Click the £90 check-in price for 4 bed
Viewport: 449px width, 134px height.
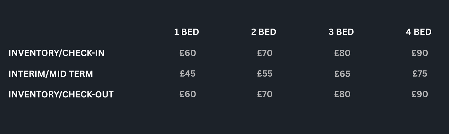tap(420, 53)
